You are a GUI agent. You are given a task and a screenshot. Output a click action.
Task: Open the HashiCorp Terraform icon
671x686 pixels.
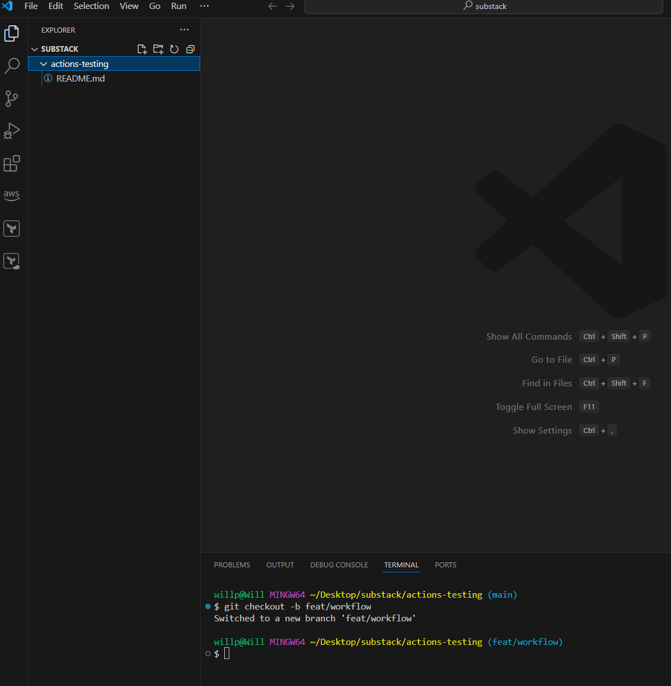[12, 228]
